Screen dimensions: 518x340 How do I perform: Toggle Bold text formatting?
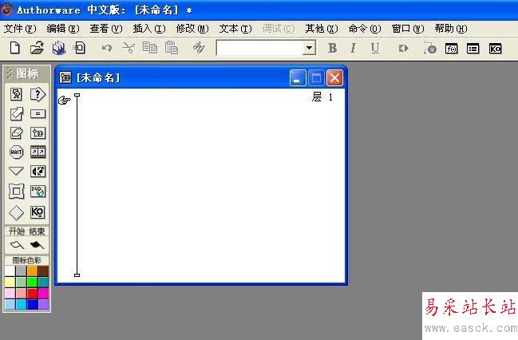(333, 48)
